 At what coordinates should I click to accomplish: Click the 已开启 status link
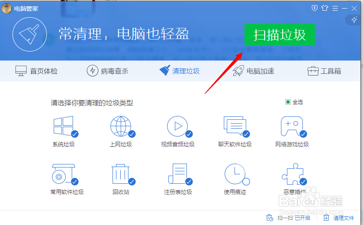point(302,218)
